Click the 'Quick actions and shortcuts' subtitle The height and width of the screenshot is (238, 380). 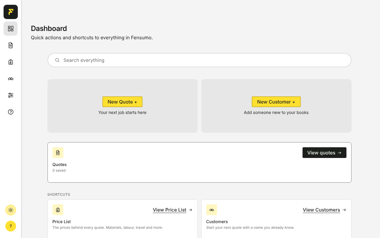92,38
